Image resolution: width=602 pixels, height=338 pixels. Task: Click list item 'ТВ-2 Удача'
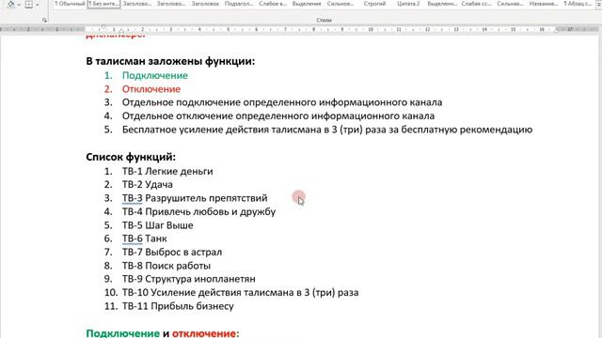point(148,185)
